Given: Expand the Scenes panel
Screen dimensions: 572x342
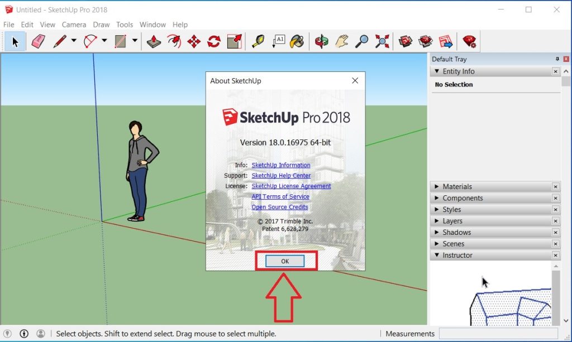Looking at the screenshot, I should 437,244.
